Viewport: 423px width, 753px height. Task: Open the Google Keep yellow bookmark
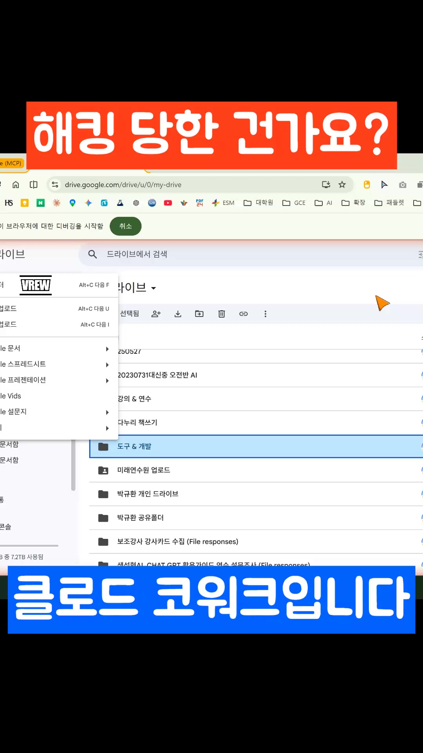[x=25, y=203]
